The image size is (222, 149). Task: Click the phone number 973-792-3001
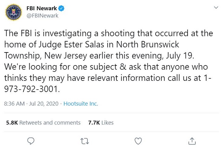pos(31,89)
